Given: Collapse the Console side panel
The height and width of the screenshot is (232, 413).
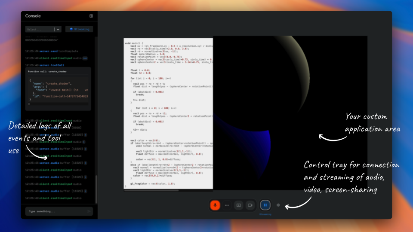Looking at the screenshot, I should 91,16.
